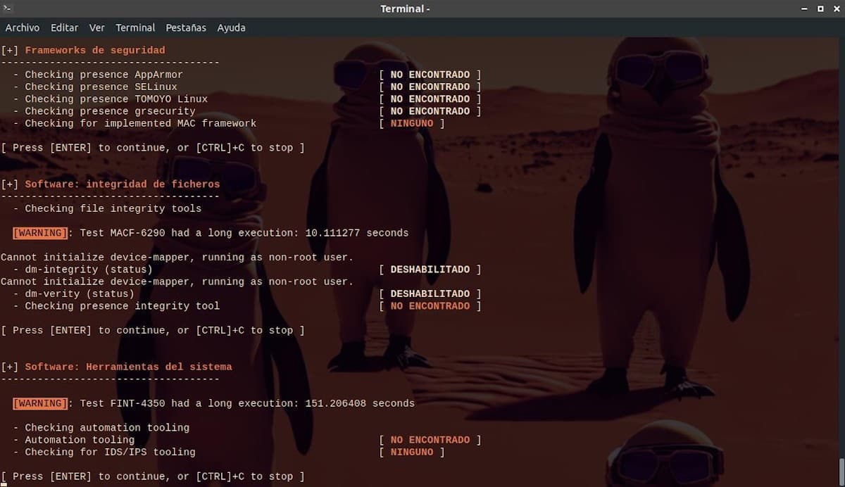
Task: Click the 'Terminal -' window title text
Action: pyautogui.click(x=405, y=8)
